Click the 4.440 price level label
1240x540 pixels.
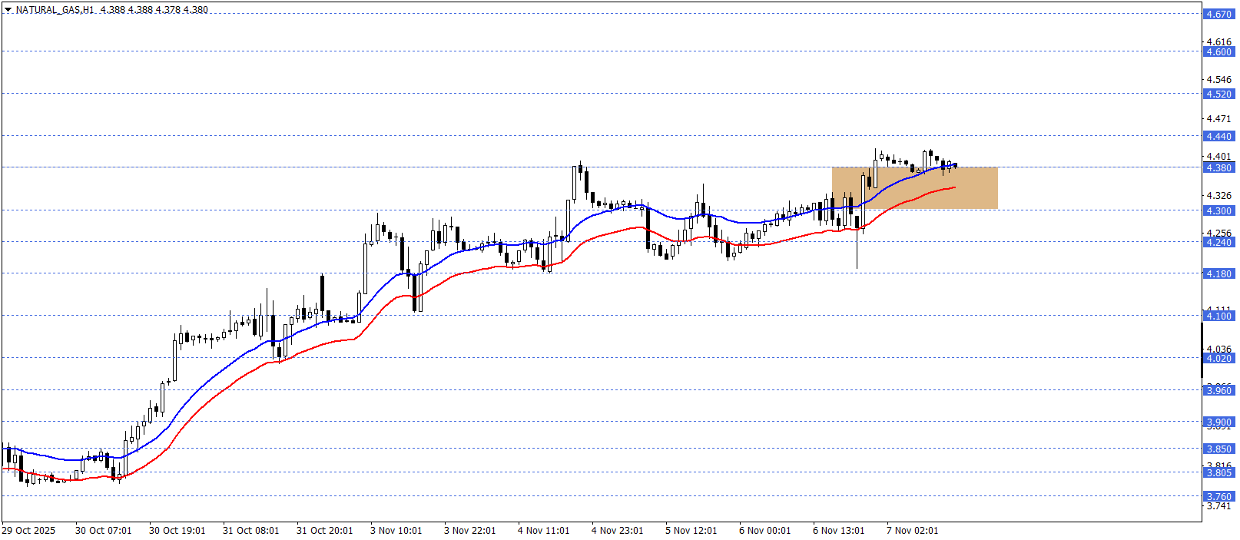pos(1218,137)
